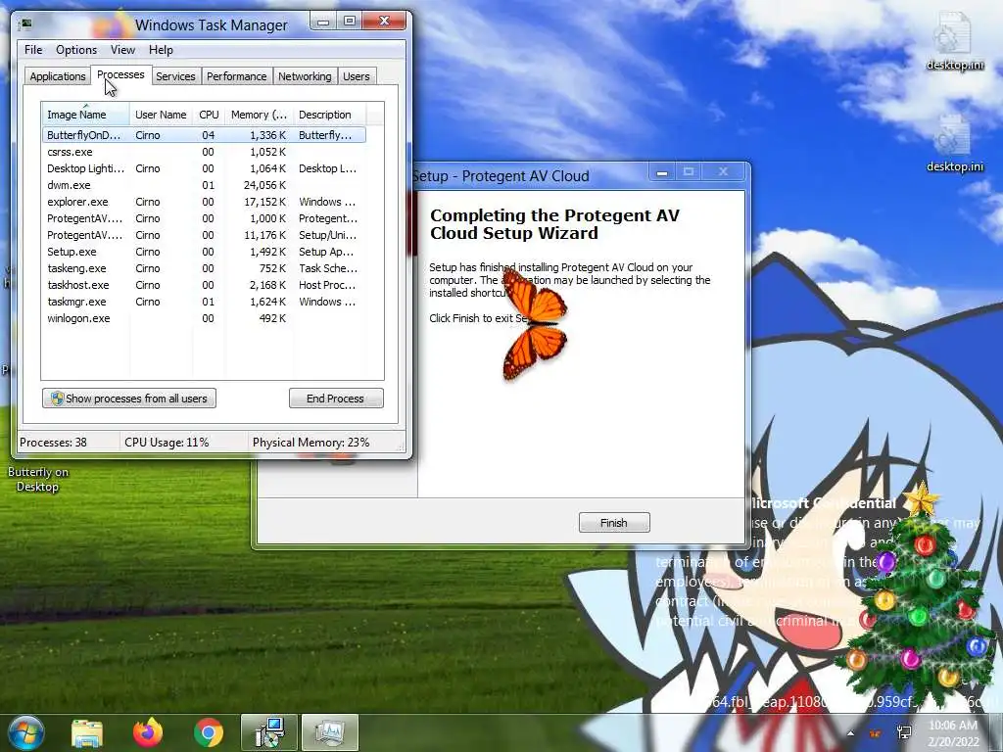Select the ProtegentAV process using 11,176 K
This screenshot has height=752, width=1003.
204,235
